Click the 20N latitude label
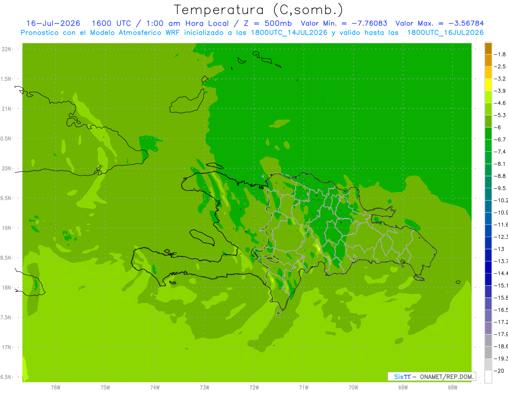 (x=7, y=168)
